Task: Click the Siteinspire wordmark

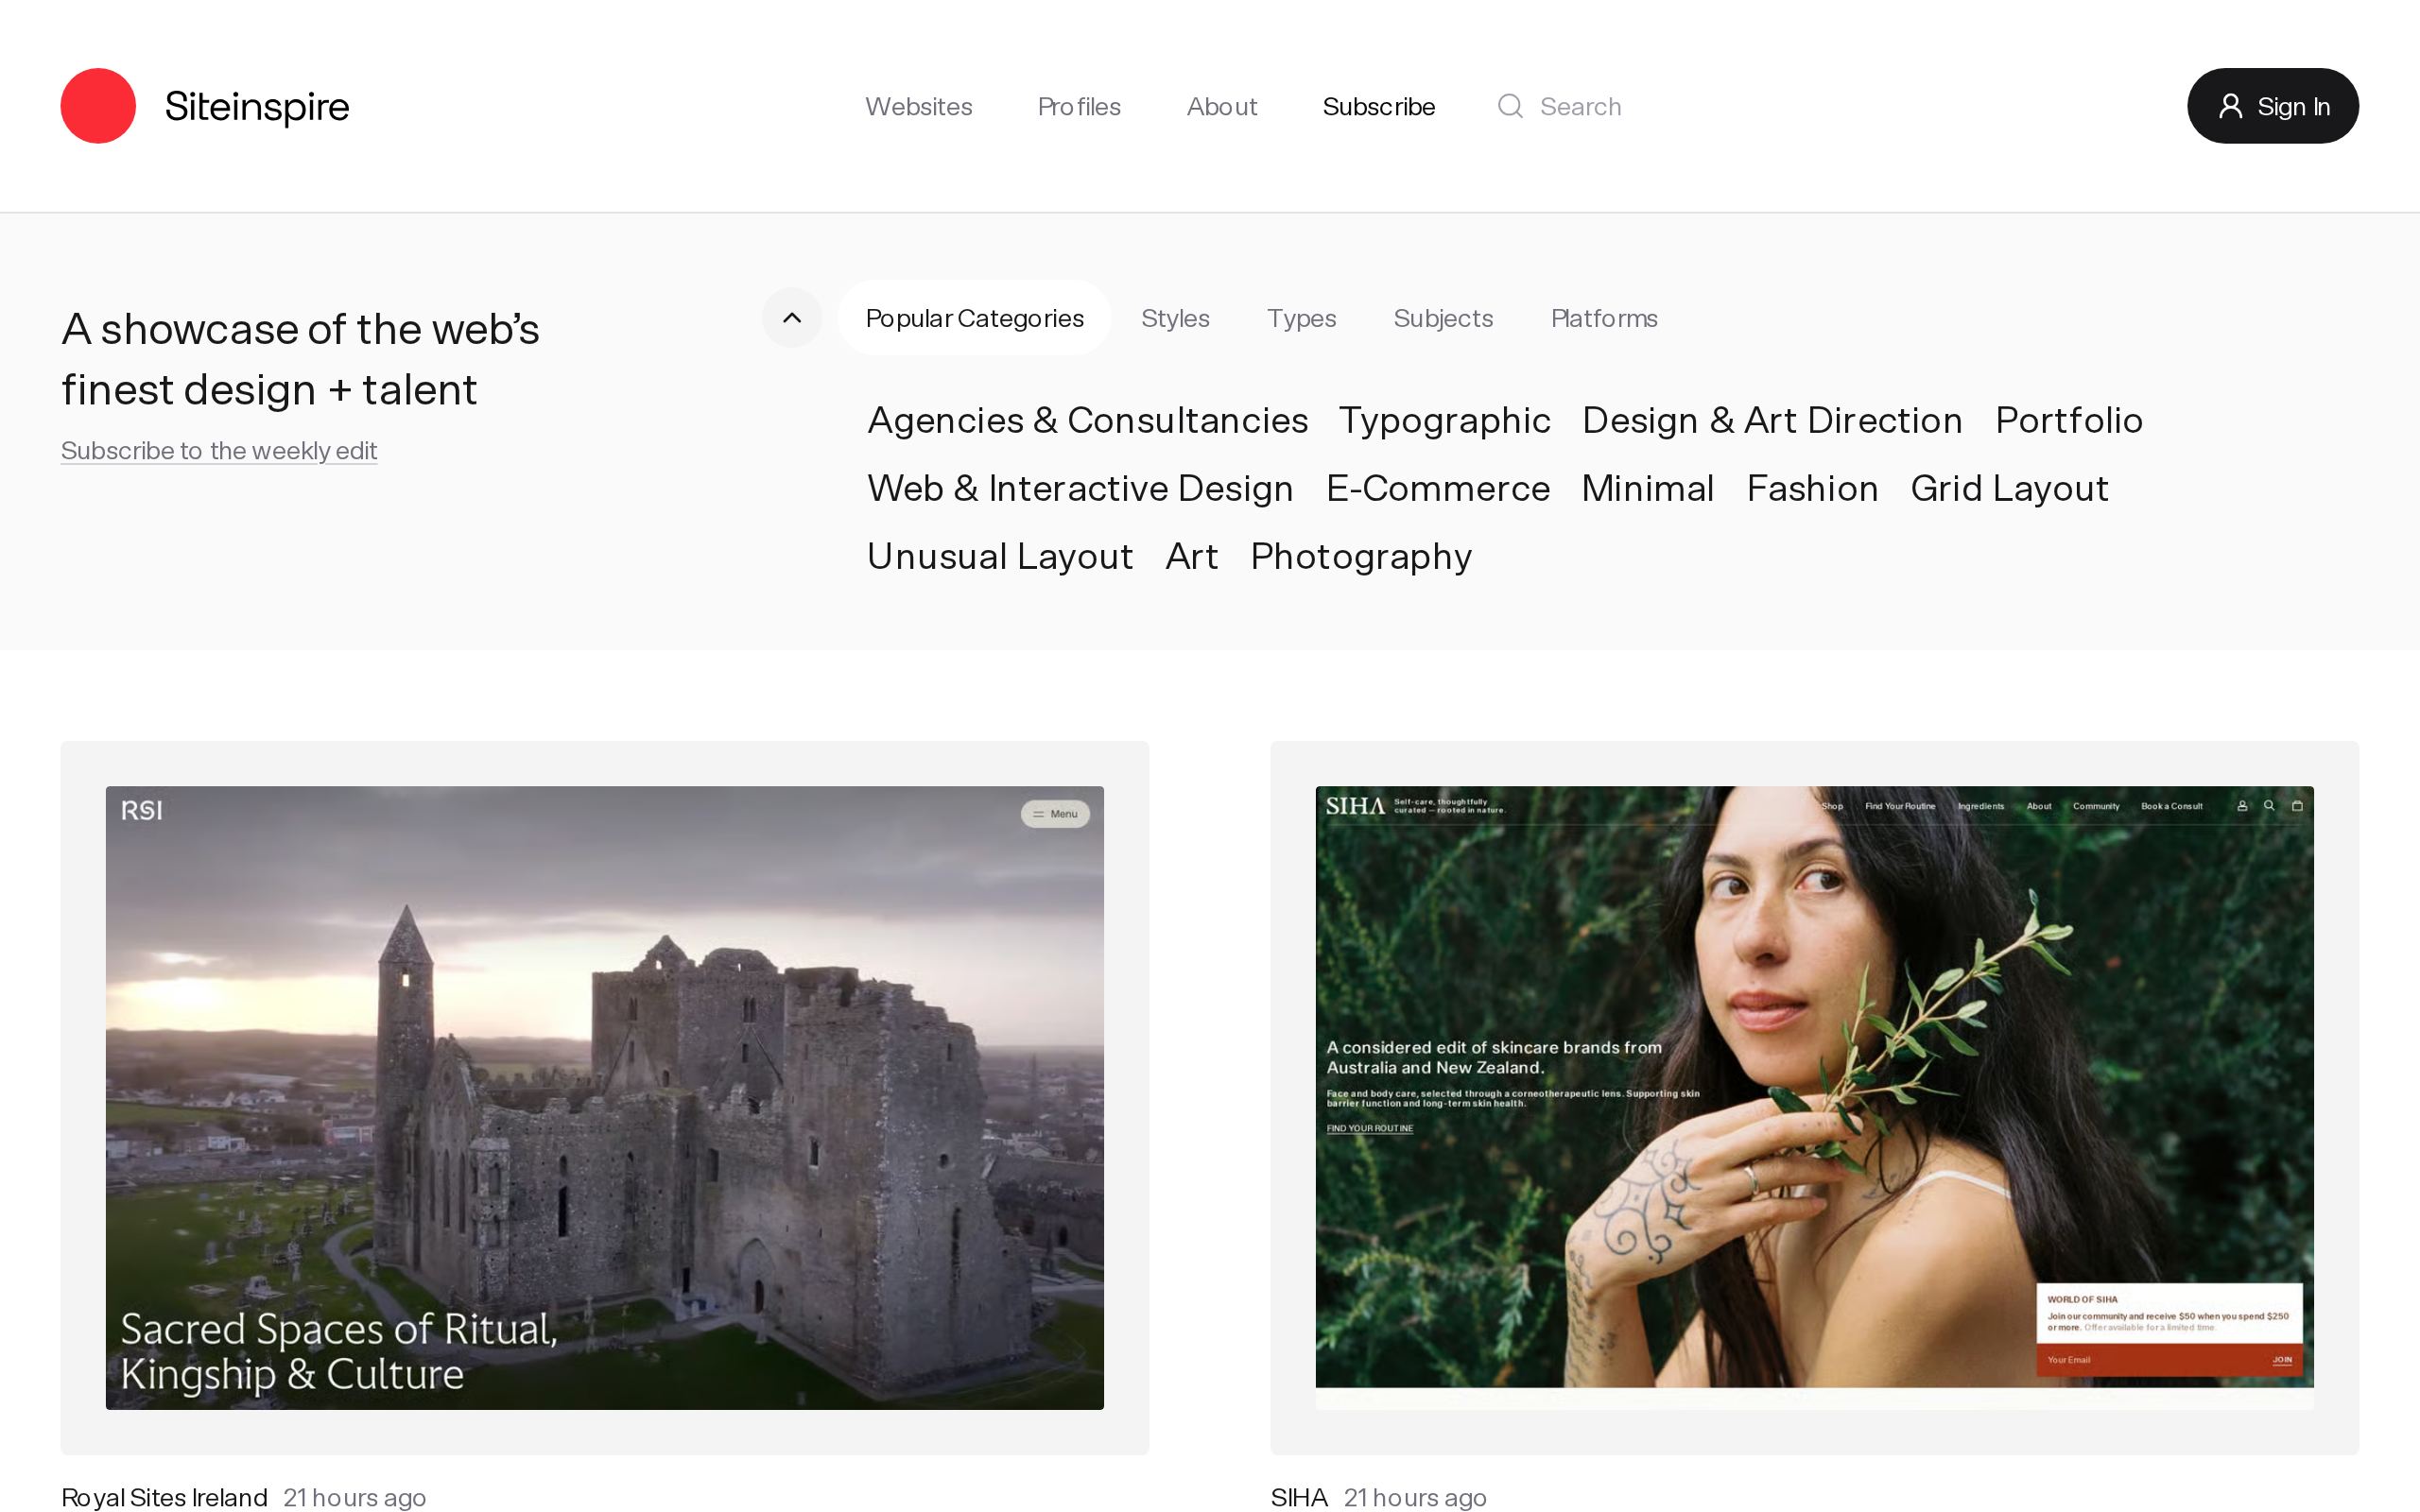Action: point(257,106)
